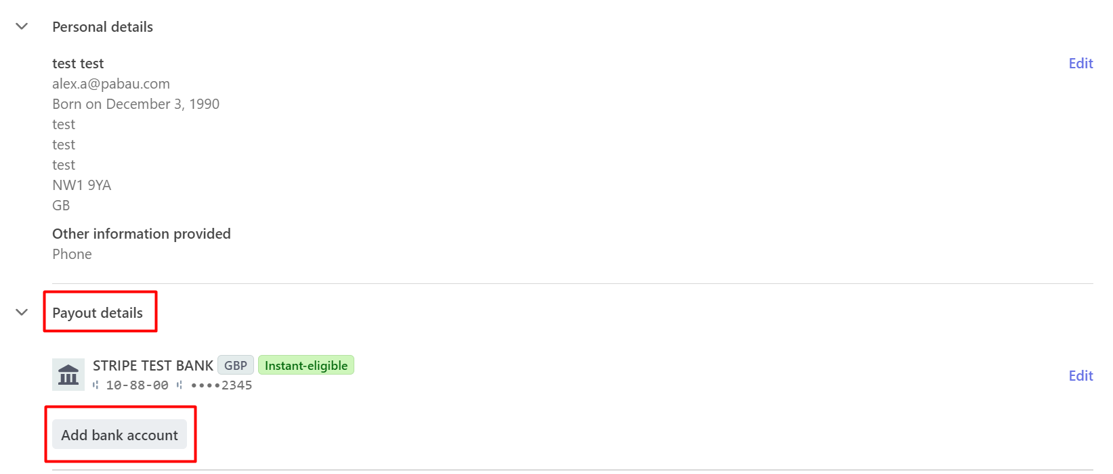Click the GBP currency badge
The width and height of the screenshot is (1113, 474).
(x=236, y=365)
